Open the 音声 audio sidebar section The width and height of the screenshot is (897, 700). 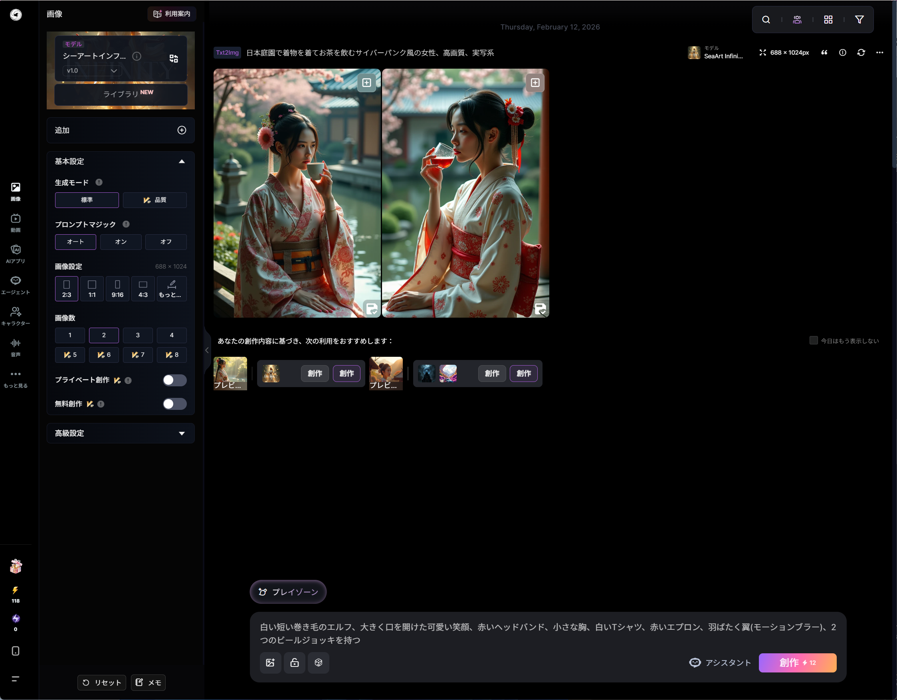click(x=16, y=347)
